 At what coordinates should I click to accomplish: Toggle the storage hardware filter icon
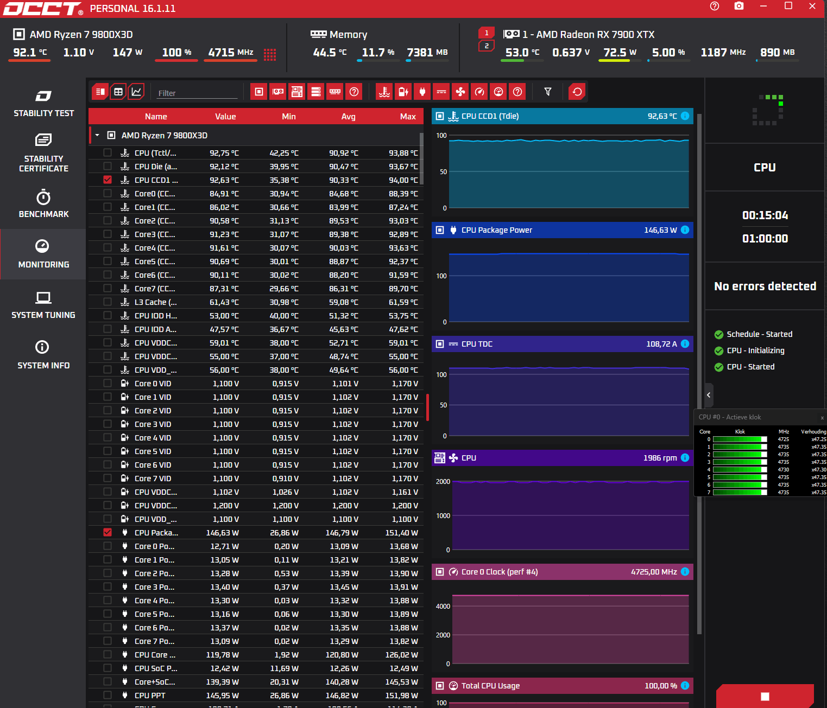point(316,92)
